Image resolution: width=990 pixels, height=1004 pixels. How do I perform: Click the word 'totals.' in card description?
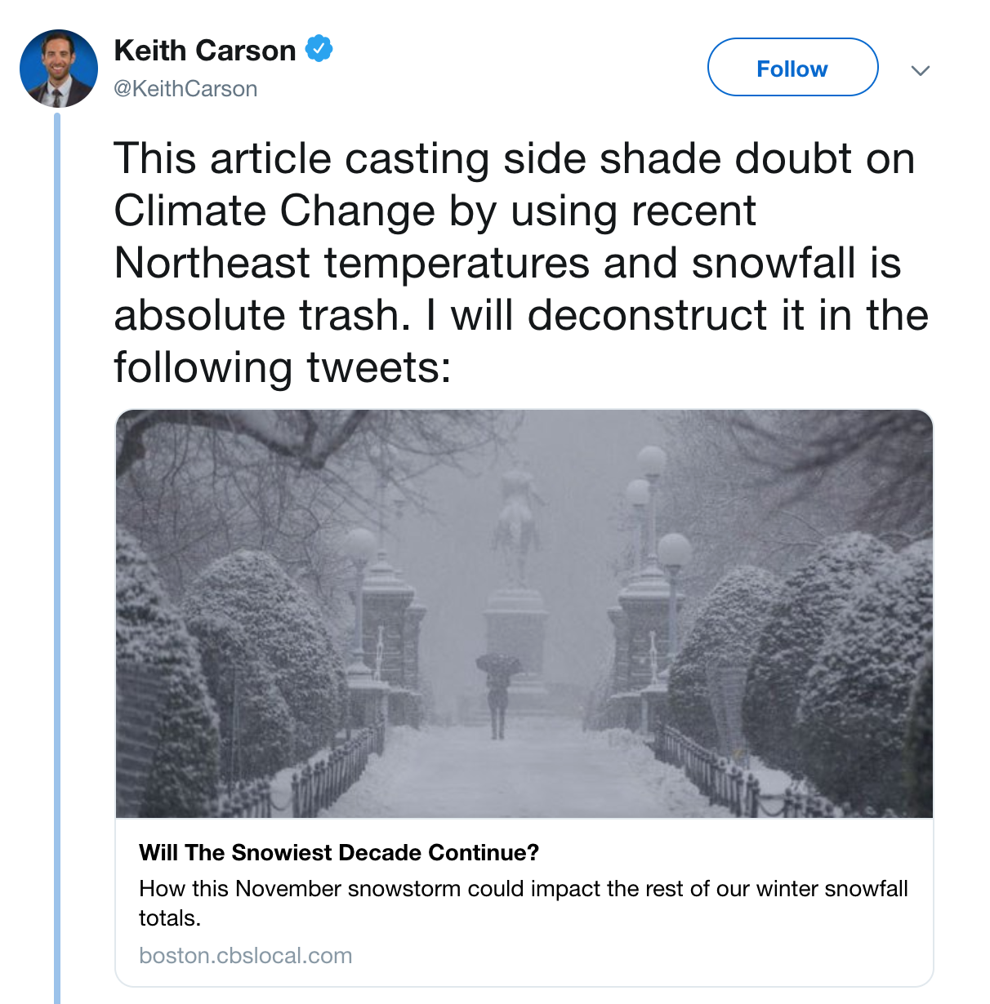pos(170,917)
